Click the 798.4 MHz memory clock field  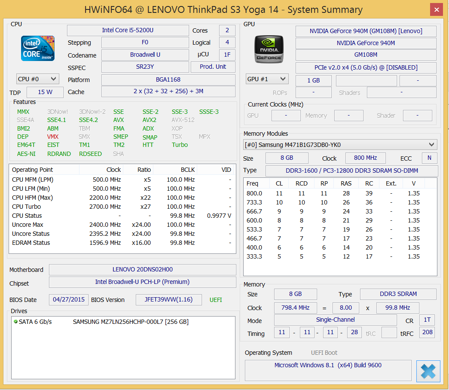295,308
